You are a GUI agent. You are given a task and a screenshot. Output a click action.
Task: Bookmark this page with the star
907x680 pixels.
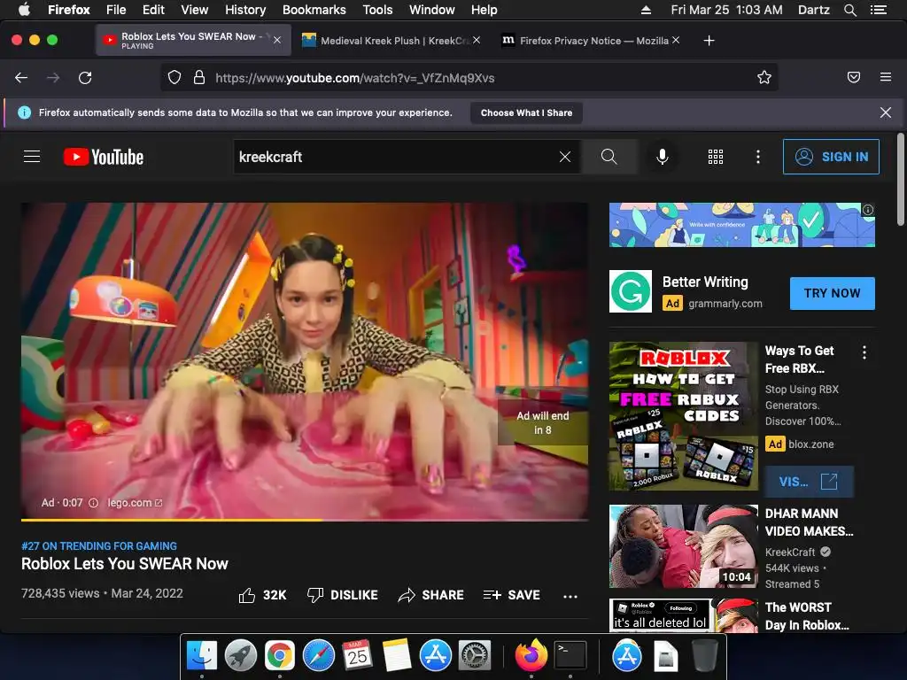pyautogui.click(x=764, y=78)
